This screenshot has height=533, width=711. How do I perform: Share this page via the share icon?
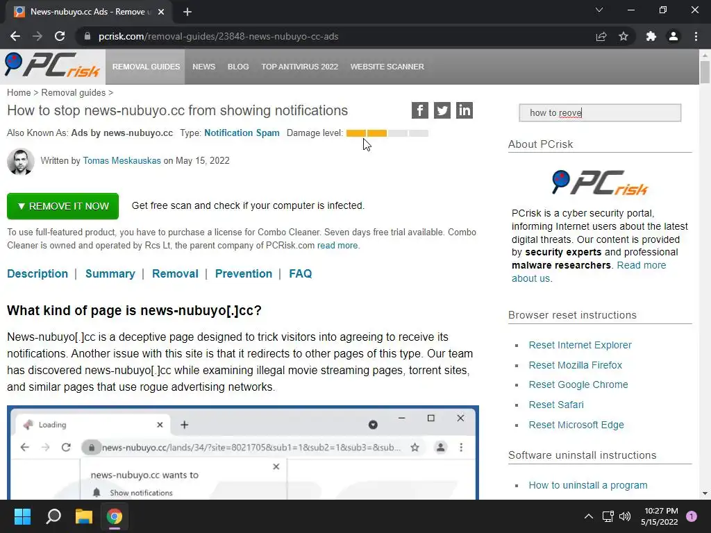point(601,36)
